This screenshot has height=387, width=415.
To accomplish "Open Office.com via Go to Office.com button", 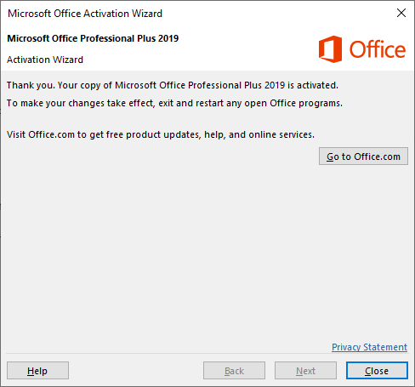I will tap(363, 156).
